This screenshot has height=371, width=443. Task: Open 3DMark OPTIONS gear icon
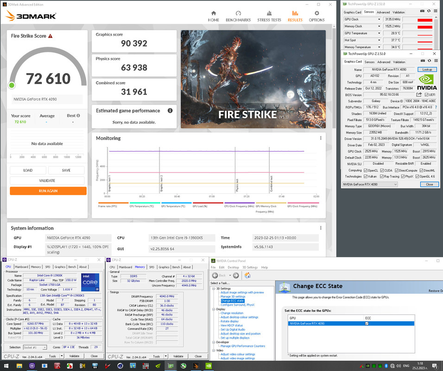click(316, 13)
